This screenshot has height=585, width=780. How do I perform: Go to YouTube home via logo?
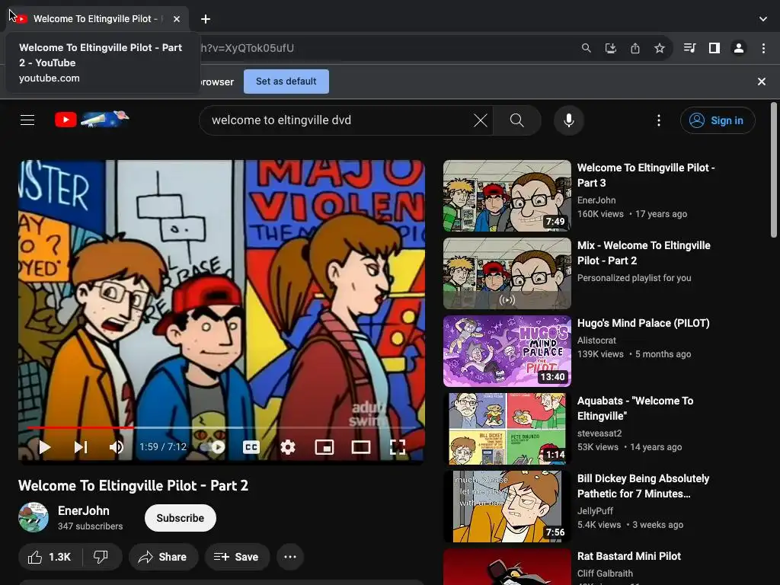point(91,120)
